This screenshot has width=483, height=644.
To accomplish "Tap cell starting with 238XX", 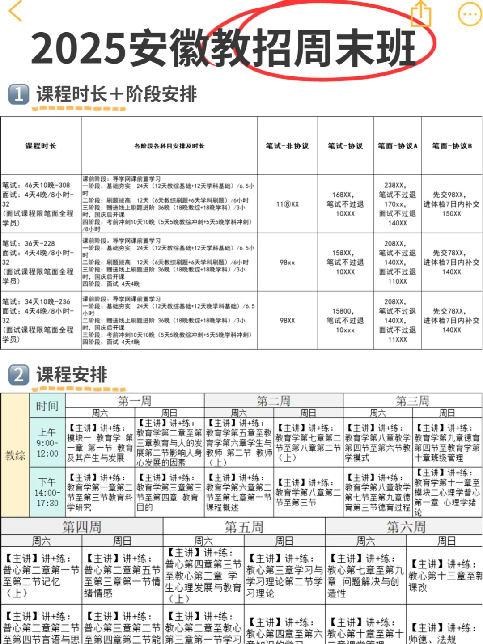I will pos(398,204).
